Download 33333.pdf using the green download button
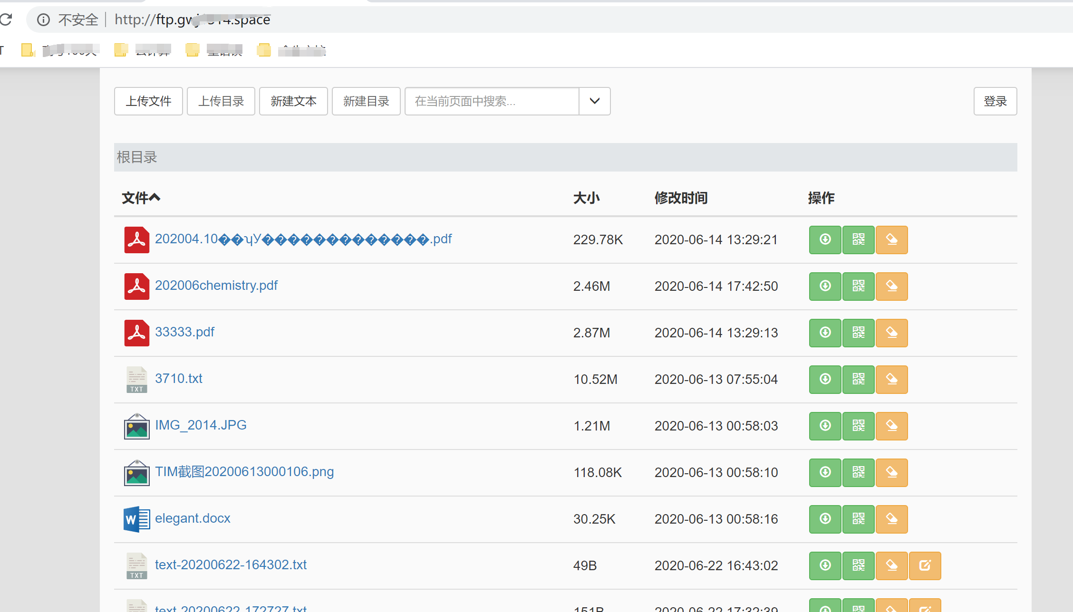The image size is (1073, 612). [x=825, y=333]
